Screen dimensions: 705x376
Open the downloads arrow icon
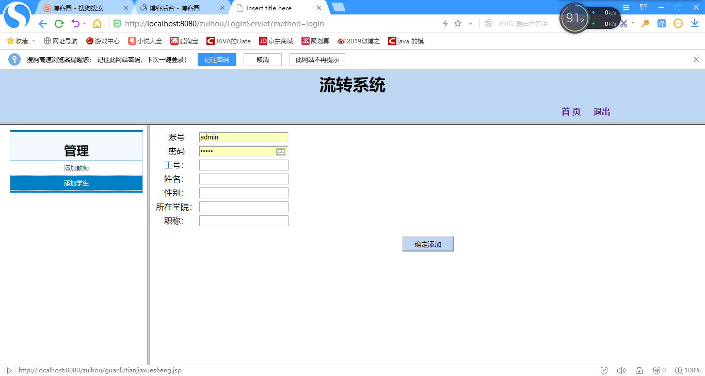pyautogui.click(x=695, y=24)
